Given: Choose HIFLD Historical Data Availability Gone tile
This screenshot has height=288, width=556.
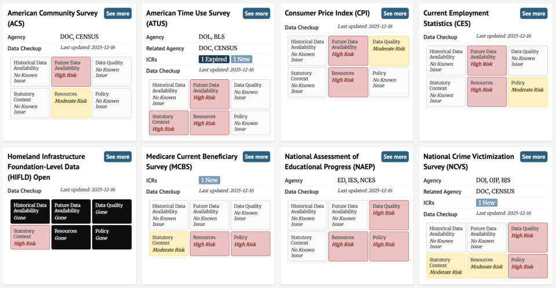Looking at the screenshot, I should (30, 212).
